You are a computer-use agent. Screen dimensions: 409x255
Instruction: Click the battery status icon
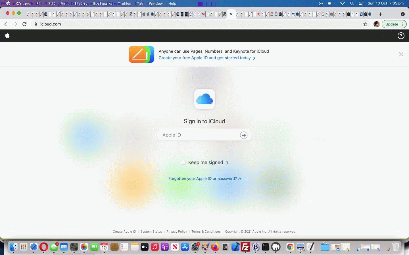331,3
